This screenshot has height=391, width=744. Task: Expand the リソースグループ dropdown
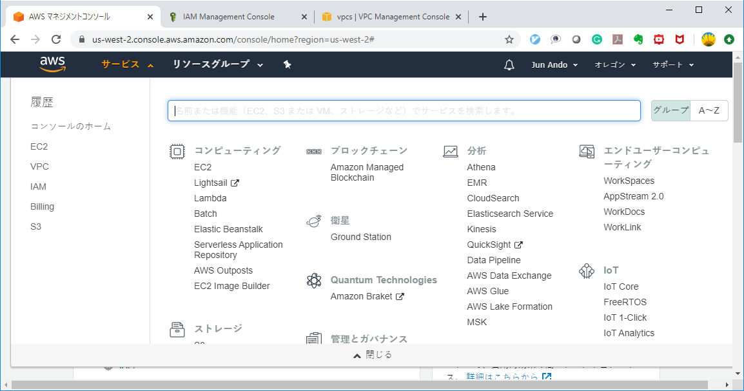coord(218,65)
